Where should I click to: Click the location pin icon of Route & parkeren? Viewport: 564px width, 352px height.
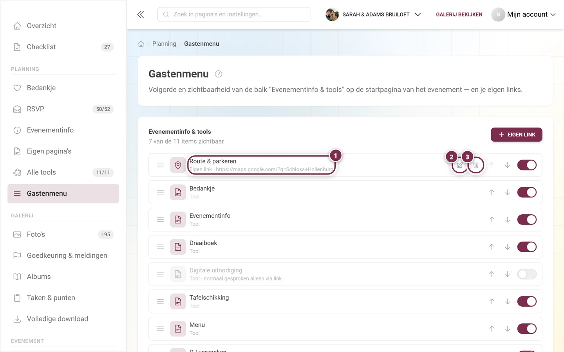(178, 165)
